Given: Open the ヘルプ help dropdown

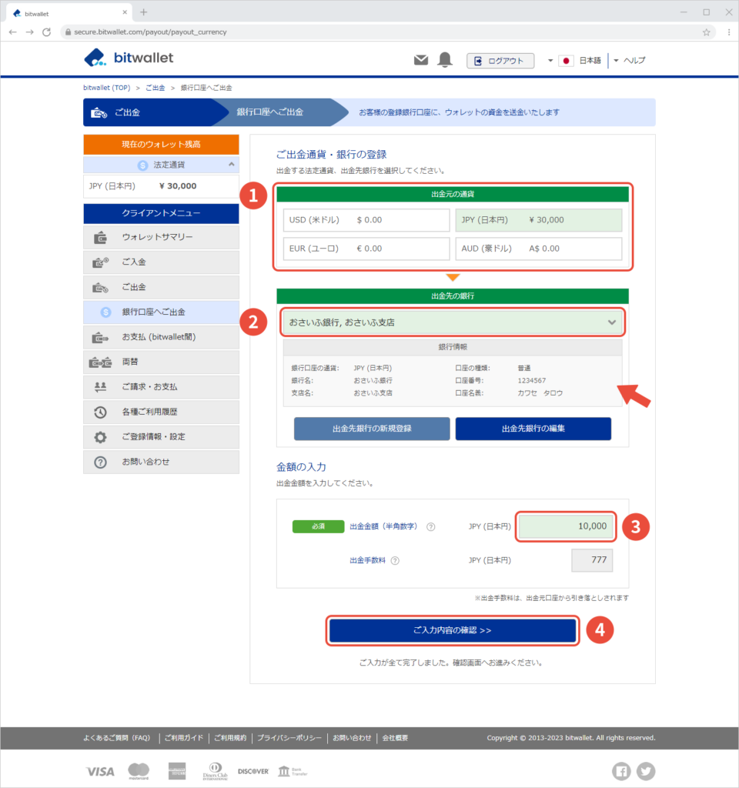Looking at the screenshot, I should pyautogui.click(x=630, y=60).
